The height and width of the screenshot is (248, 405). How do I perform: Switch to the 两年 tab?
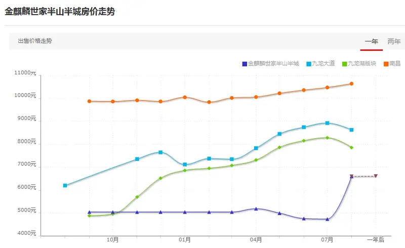(394, 42)
